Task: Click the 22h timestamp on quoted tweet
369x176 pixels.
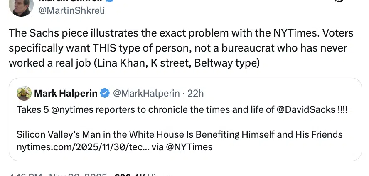Action: pos(196,93)
